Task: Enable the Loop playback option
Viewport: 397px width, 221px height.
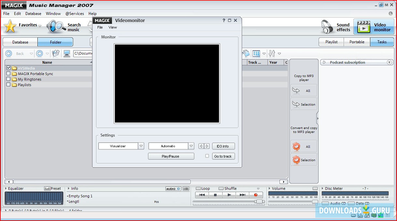Action: pos(198,188)
